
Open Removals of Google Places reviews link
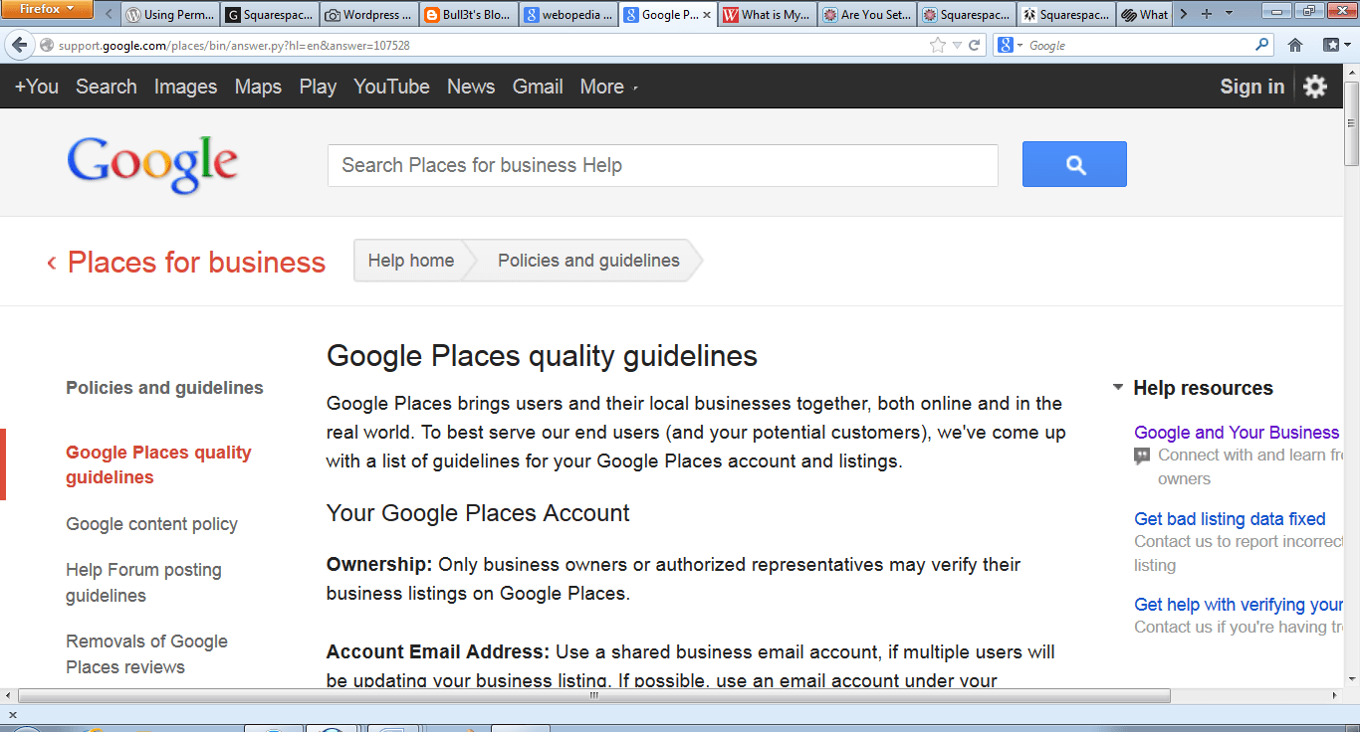click(146, 654)
